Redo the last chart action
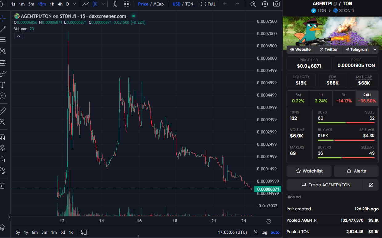Screen dimensions: 382x238 [x=237, y=4]
